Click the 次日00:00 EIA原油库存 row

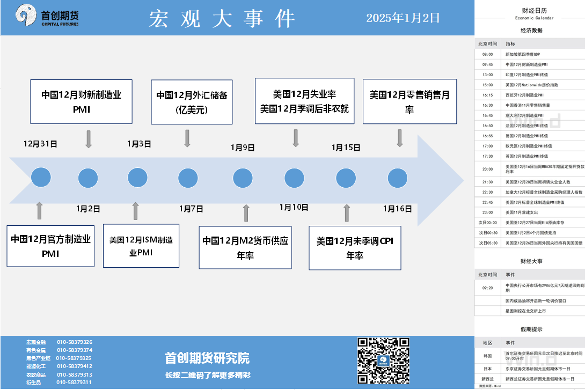click(530, 223)
